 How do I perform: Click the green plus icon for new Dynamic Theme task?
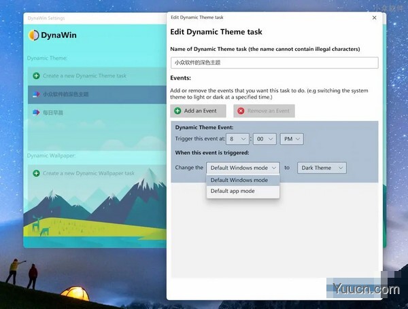(x=36, y=75)
